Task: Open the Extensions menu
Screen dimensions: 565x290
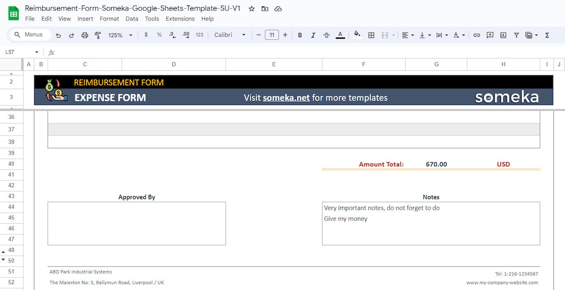Action: pos(180,19)
